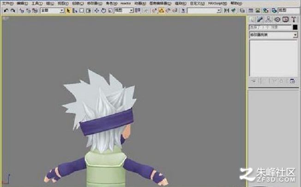Click Use Pivot Point Center icon
This screenshot has height=187, width=301.
(x=138, y=11)
